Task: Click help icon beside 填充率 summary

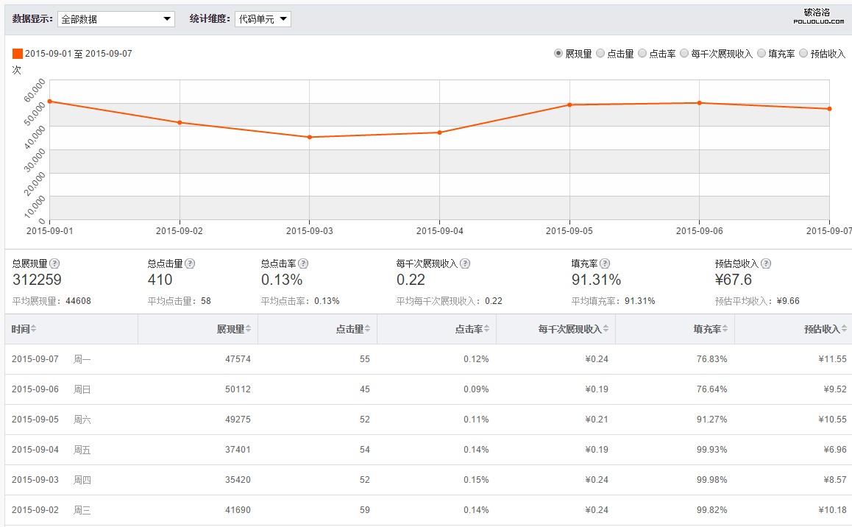Action: tap(604, 263)
